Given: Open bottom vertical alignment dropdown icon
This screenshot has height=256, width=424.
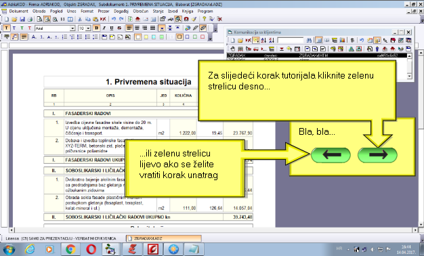Looking at the screenshot, I should (x=162, y=28).
